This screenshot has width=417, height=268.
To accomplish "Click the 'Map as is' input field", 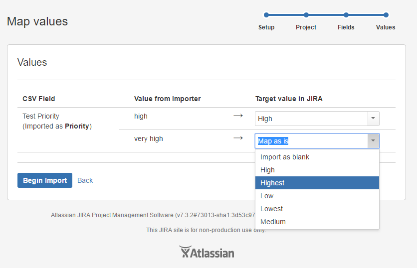I will (311, 141).
